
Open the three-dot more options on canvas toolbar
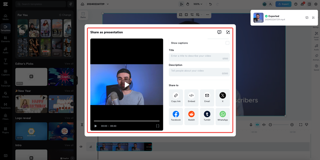pos(207,15)
